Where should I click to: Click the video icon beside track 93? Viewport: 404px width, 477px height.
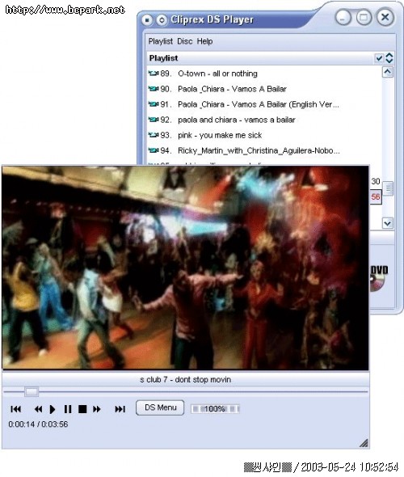point(154,135)
